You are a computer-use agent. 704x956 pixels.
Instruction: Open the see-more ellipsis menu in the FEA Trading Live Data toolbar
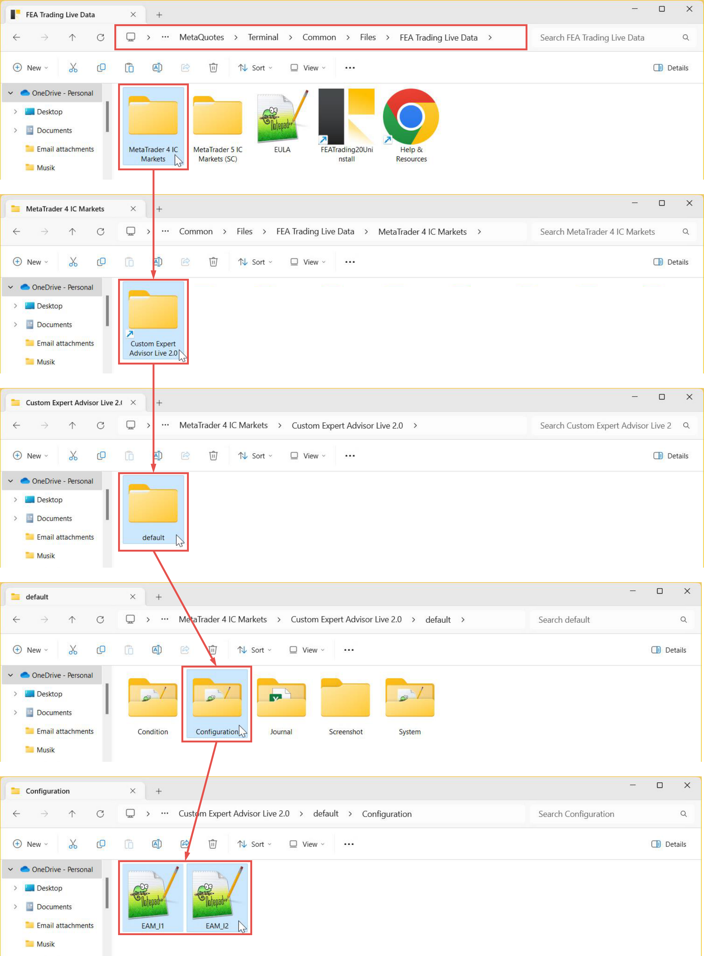coord(350,68)
